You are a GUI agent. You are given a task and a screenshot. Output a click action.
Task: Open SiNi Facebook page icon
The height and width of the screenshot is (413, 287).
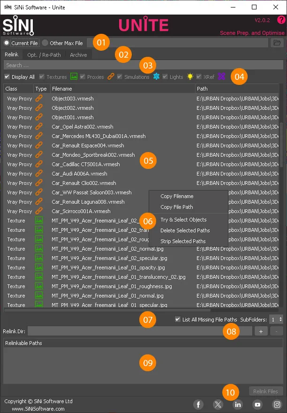(x=198, y=404)
